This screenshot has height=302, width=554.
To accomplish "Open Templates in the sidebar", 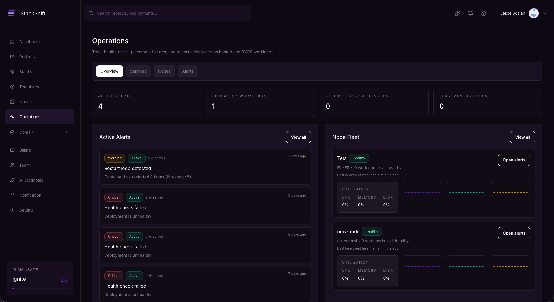I will click(29, 87).
